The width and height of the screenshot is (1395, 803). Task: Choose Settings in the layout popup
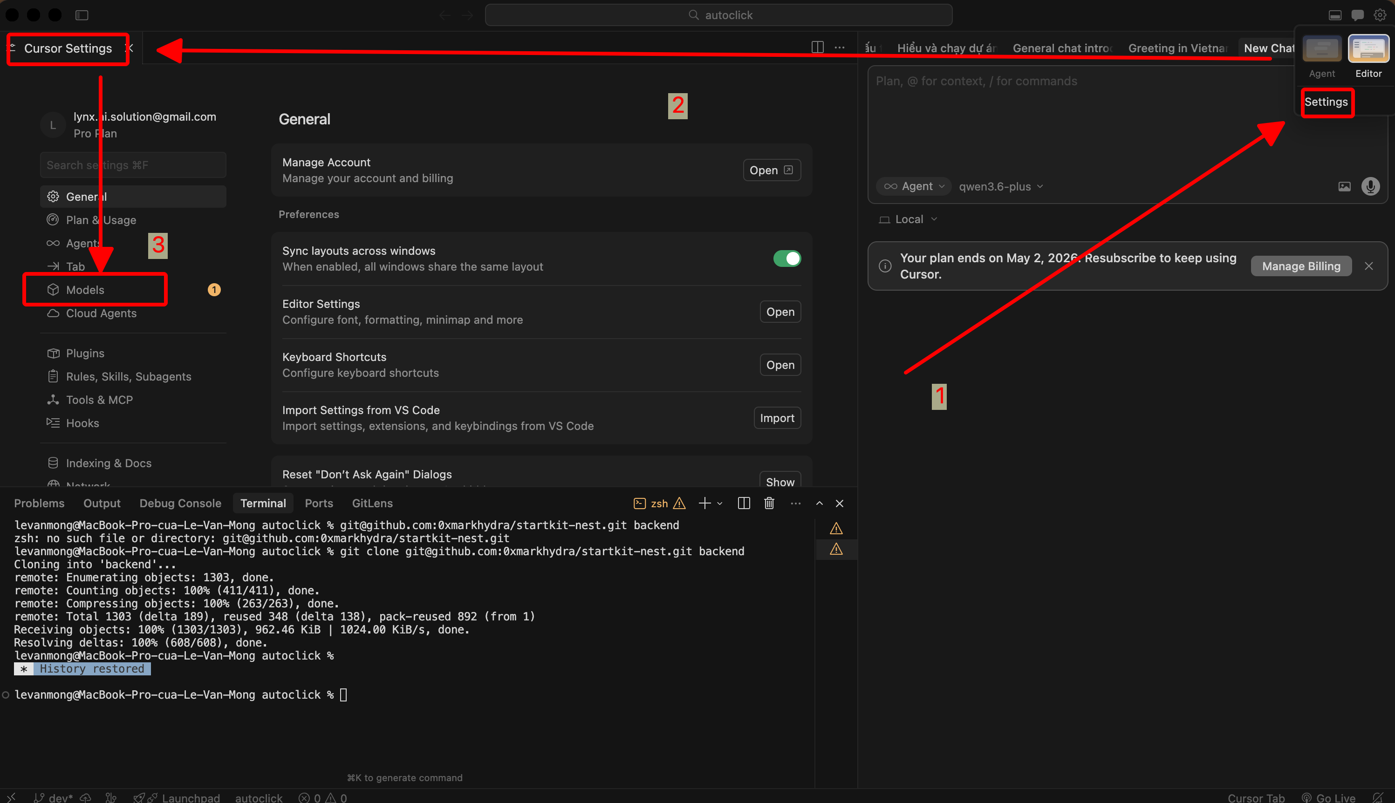pos(1326,102)
